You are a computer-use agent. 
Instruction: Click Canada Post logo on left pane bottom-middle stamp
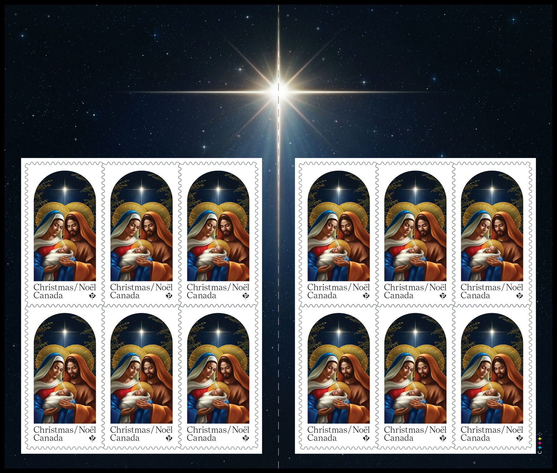click(169, 438)
